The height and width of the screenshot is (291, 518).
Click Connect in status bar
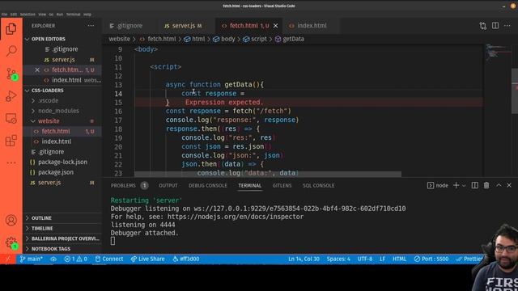coord(109,259)
